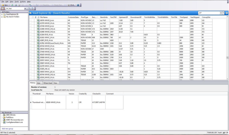Click the refresh icon next to New

pyautogui.click(x=12, y=5)
